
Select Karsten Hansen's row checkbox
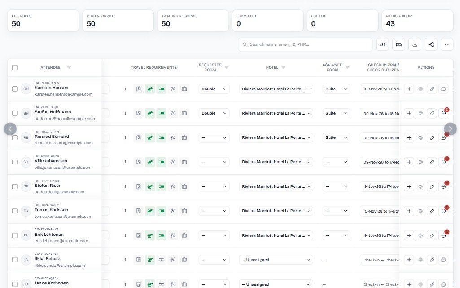(15, 89)
